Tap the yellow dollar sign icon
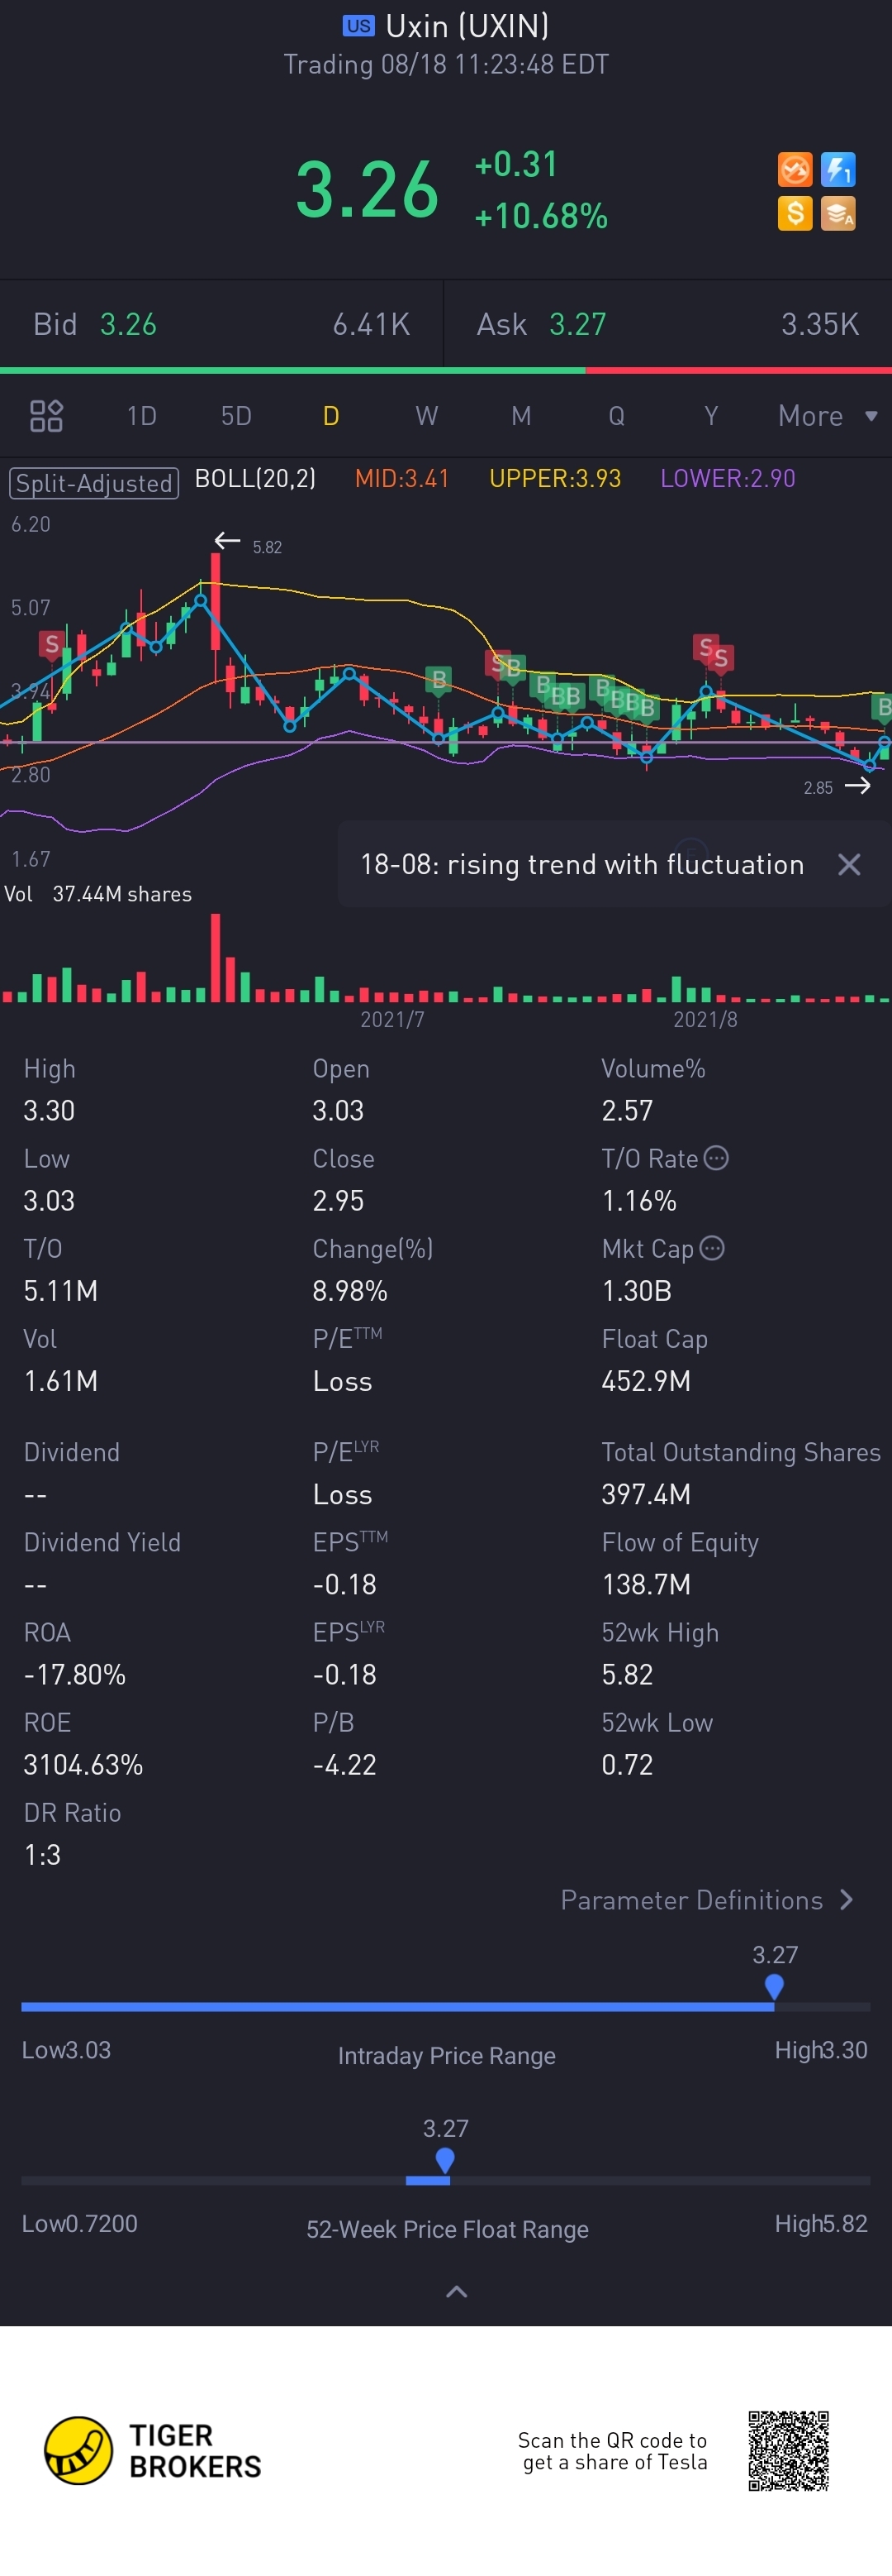This screenshot has height=2576, width=892. [x=794, y=213]
